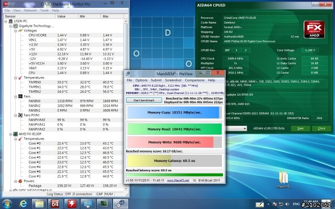Screen dimensions: 335x209
Task: Open the Action Center flag tray icon
Action: point(275,204)
